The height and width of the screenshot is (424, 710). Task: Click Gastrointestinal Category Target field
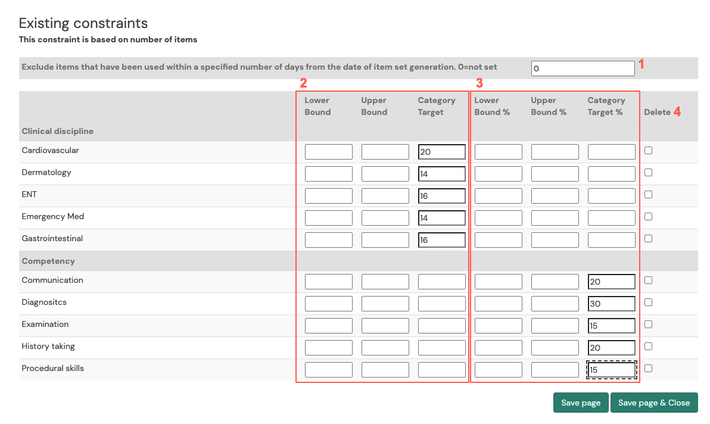click(x=441, y=240)
